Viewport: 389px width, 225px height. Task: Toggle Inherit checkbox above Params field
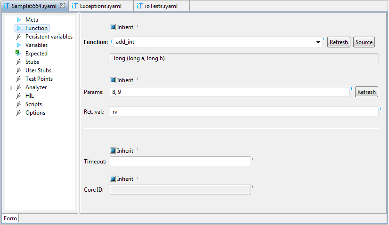pyautogui.click(x=113, y=80)
